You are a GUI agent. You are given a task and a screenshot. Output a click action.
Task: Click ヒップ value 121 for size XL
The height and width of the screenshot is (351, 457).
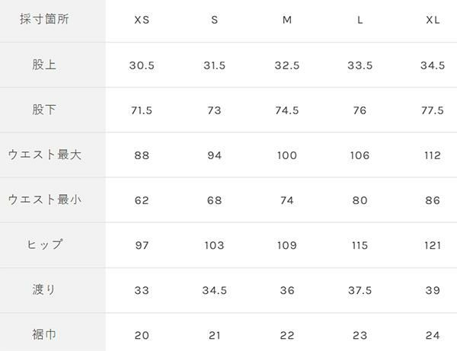431,245
